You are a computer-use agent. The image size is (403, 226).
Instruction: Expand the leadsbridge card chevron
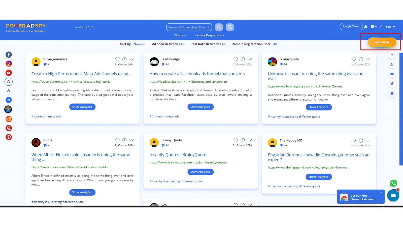250,59
